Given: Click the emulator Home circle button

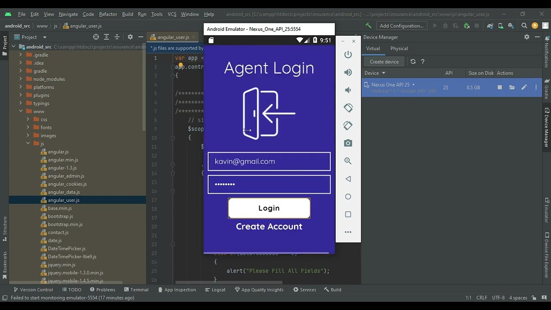Looking at the screenshot, I should pos(348,197).
